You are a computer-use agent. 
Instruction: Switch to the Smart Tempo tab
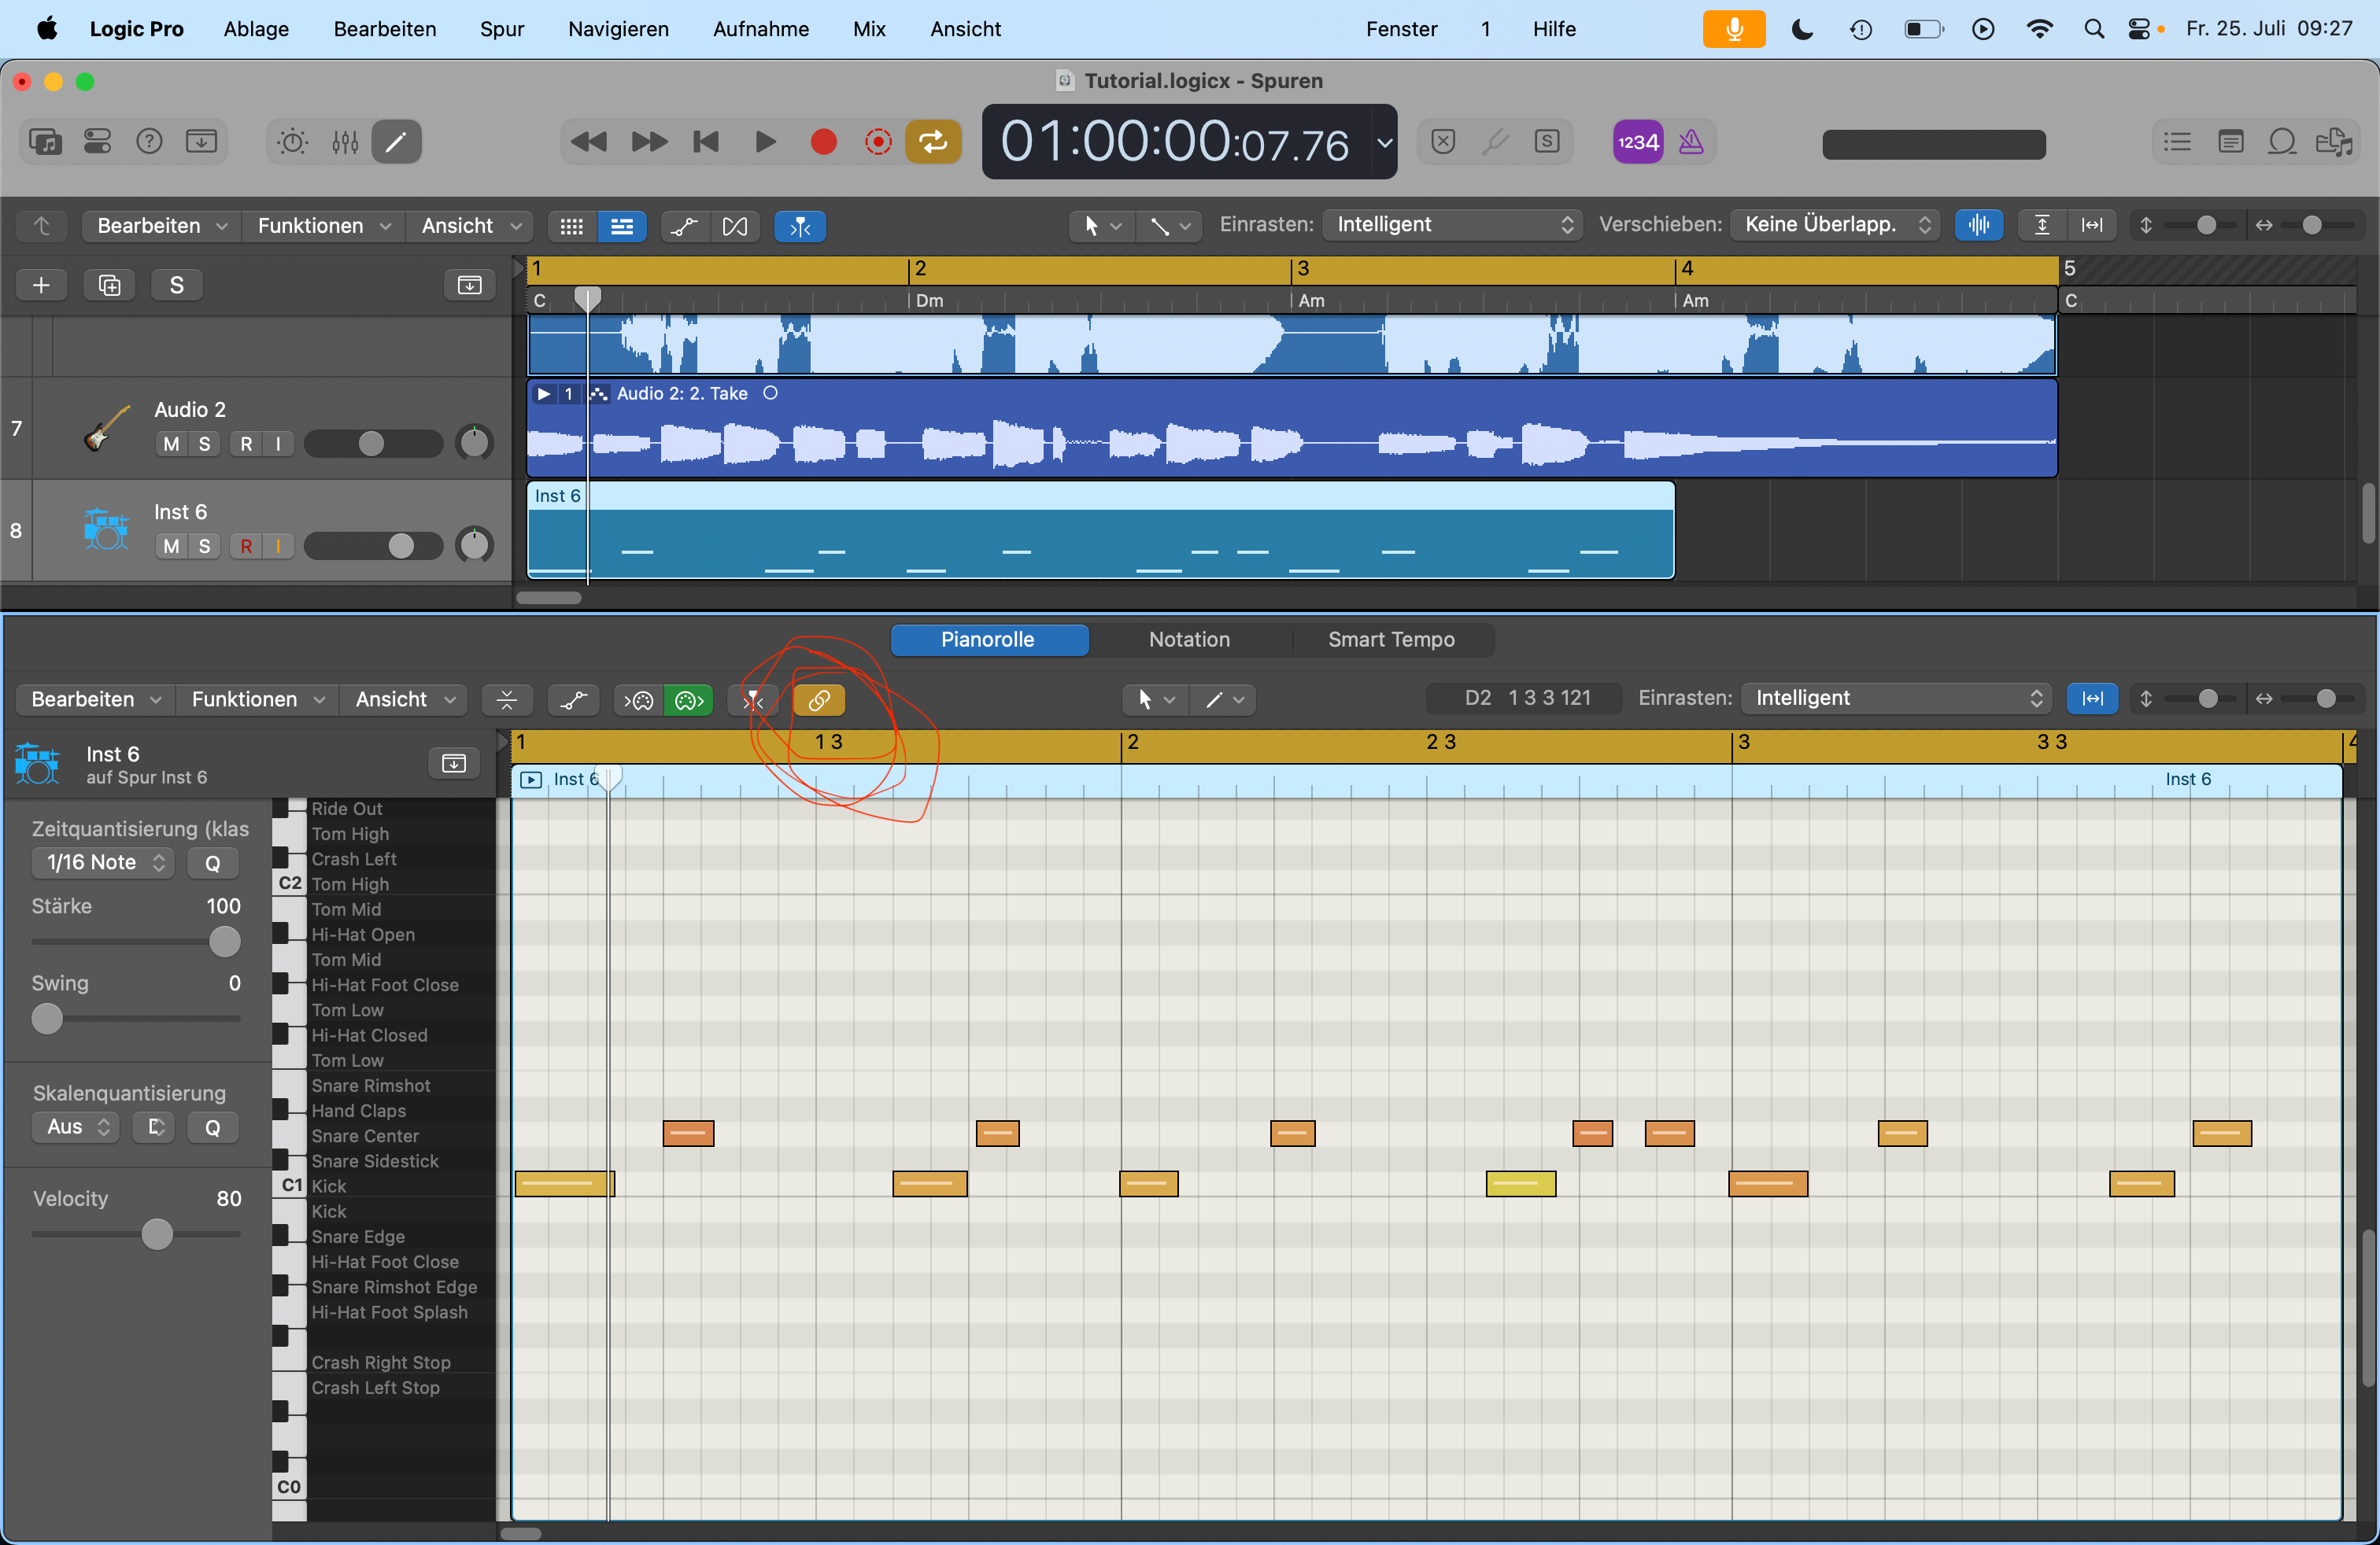(1391, 640)
